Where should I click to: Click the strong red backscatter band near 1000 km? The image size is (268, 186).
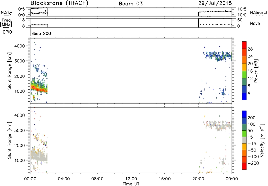tap(39, 89)
